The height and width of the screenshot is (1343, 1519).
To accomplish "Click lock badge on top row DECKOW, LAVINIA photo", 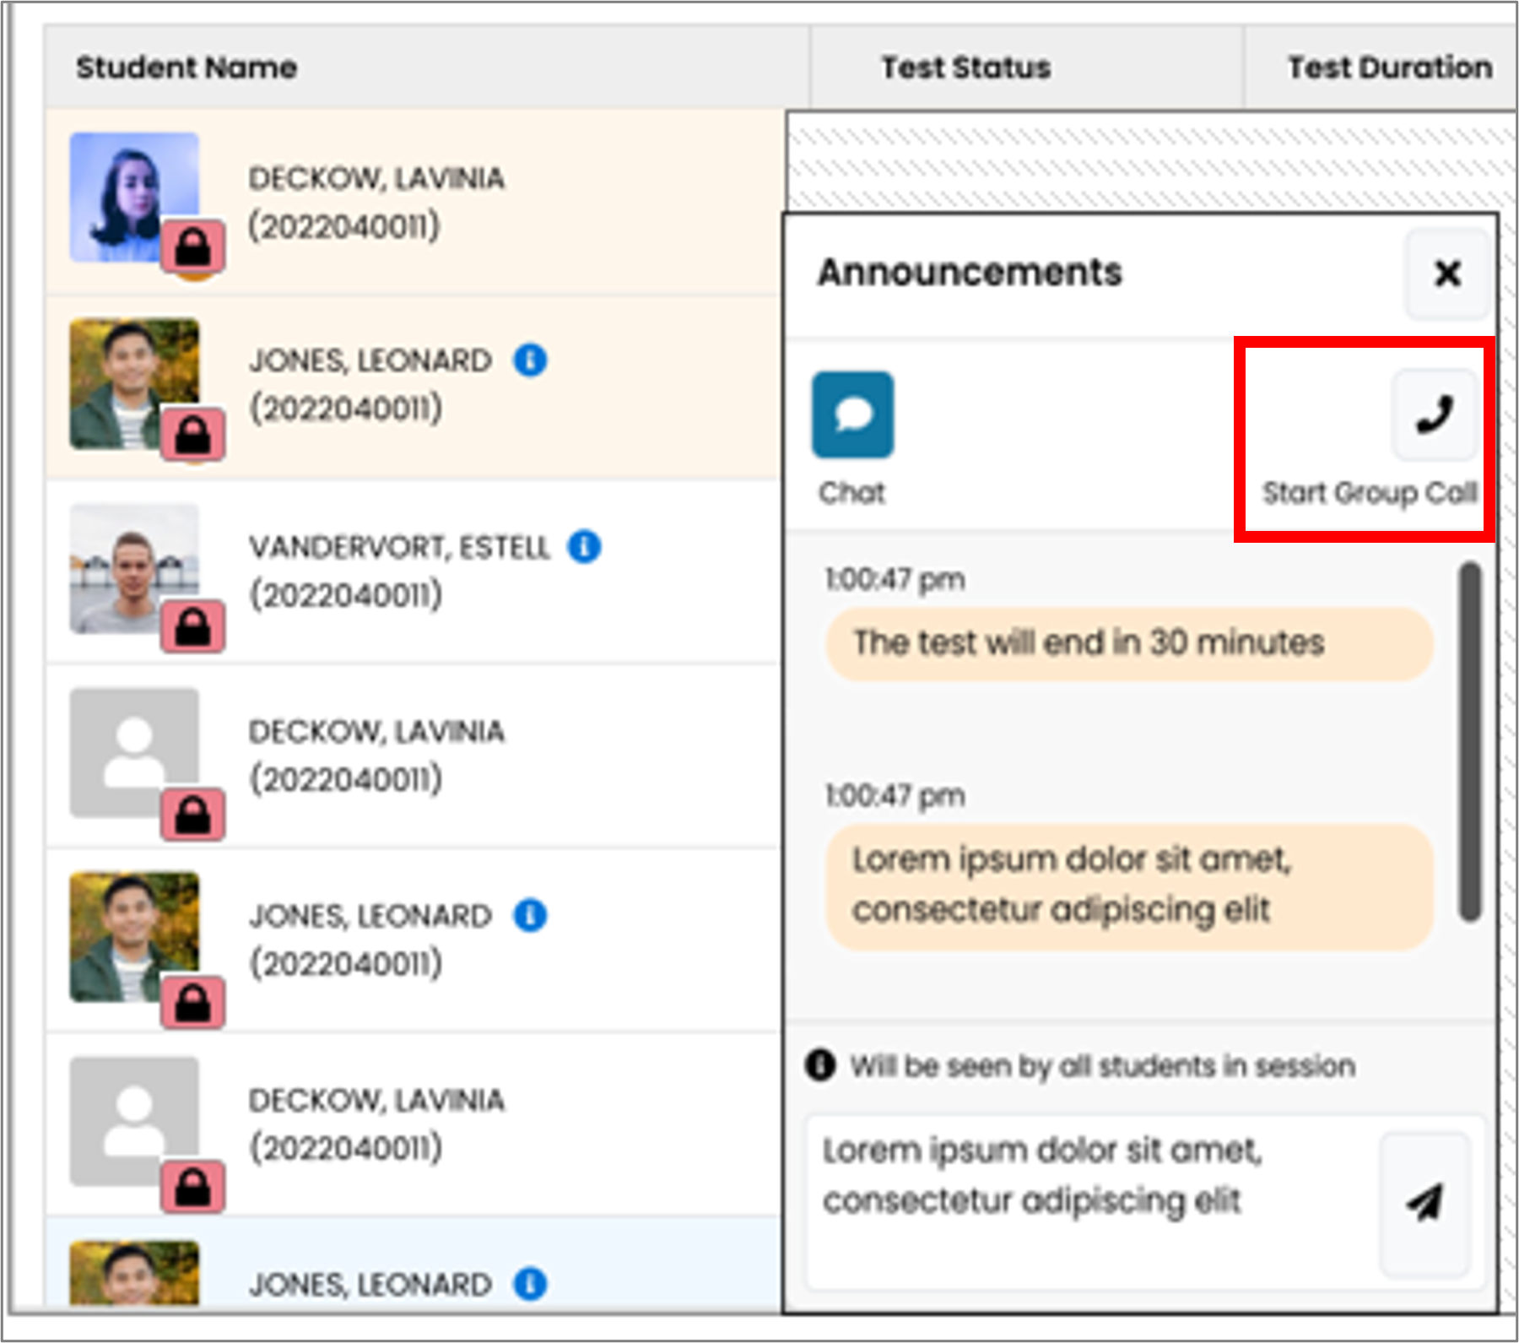I will point(193,246).
